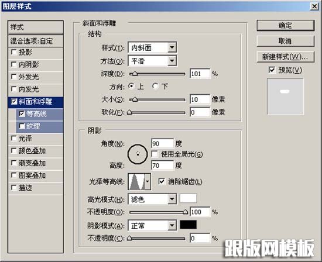
Task: Click the white highlight color swatch
Action: pos(188,198)
